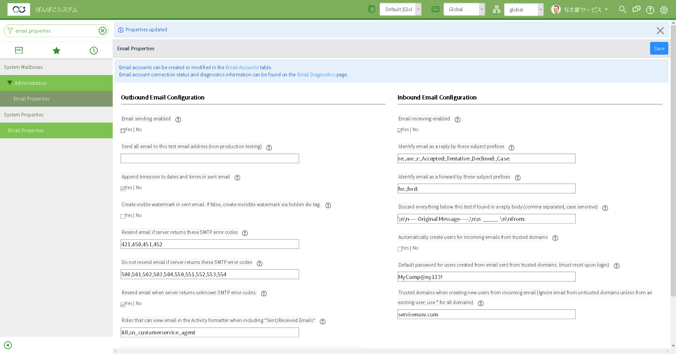
Task: Click the Save button
Action: pos(659,48)
